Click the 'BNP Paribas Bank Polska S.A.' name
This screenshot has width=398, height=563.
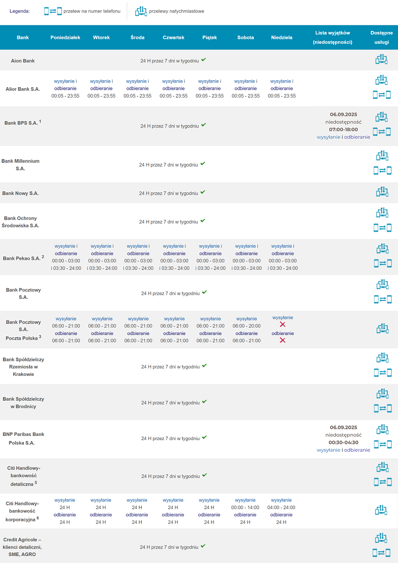point(23,439)
